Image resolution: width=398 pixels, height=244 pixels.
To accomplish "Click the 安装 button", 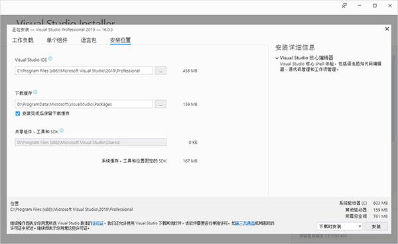I will click(x=376, y=226).
